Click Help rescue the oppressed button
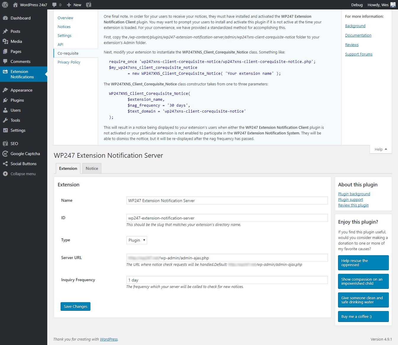 363,263
